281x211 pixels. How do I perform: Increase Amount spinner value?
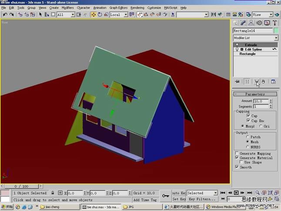pyautogui.click(x=271, y=100)
